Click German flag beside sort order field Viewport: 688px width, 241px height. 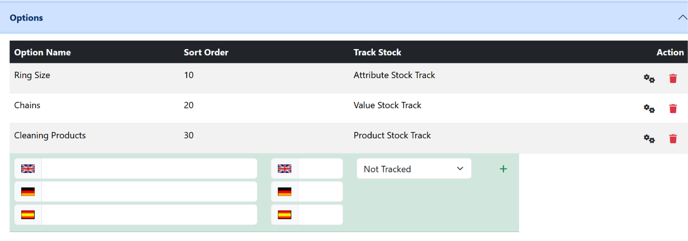(284, 192)
